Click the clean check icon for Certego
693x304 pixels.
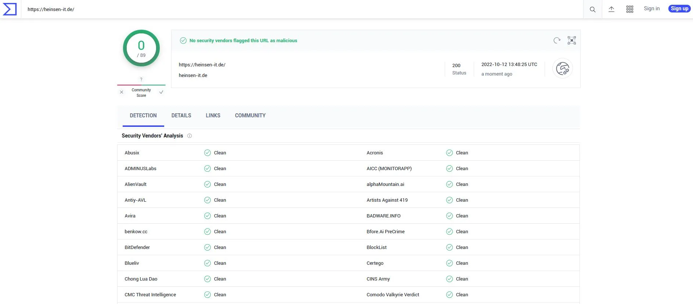point(450,263)
